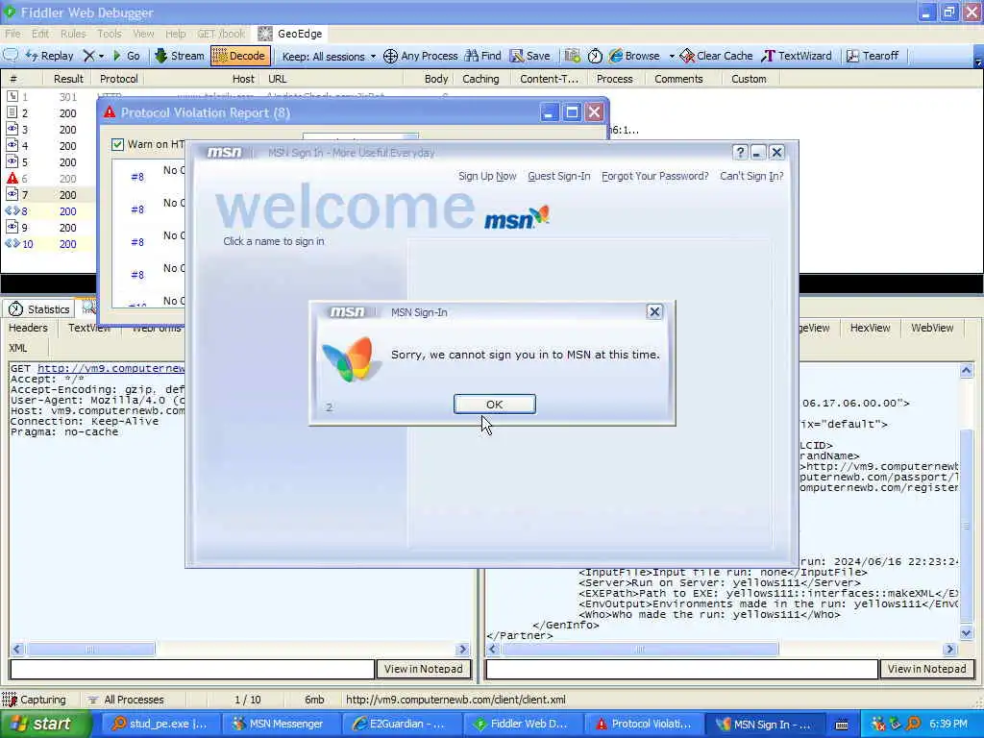Viewport: 984px width, 738px height.
Task: Click Sign Up Now link in MSN window
Action: [x=487, y=177]
